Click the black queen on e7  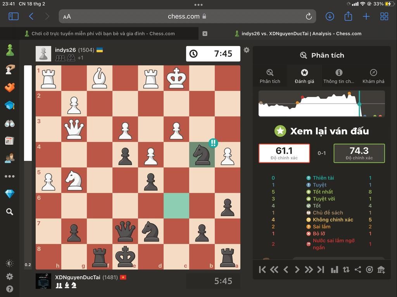click(125, 231)
